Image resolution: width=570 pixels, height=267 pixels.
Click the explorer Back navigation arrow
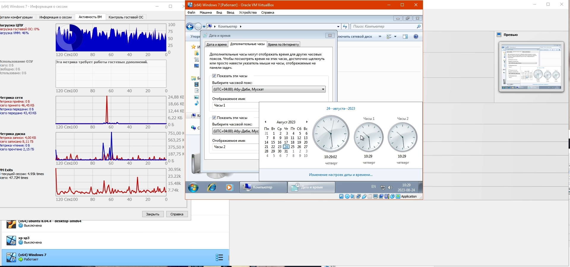click(x=190, y=27)
